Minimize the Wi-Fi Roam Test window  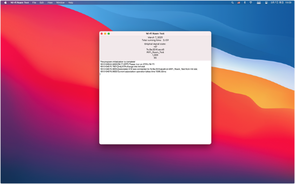pyautogui.click(x=105, y=33)
